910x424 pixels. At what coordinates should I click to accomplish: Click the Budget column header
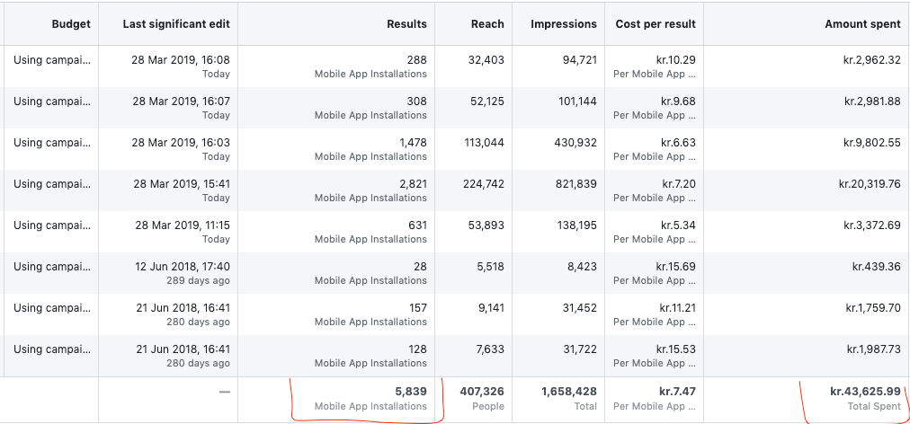pyautogui.click(x=71, y=24)
